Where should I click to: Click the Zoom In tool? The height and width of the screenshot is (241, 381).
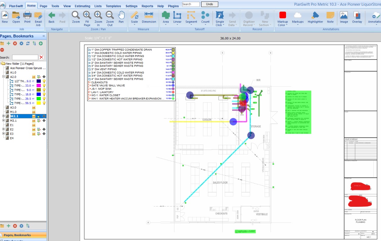98,19
